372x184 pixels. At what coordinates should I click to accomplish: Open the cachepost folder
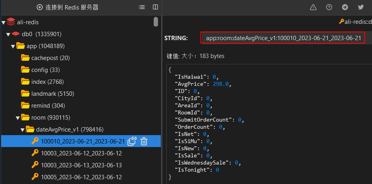point(45,58)
